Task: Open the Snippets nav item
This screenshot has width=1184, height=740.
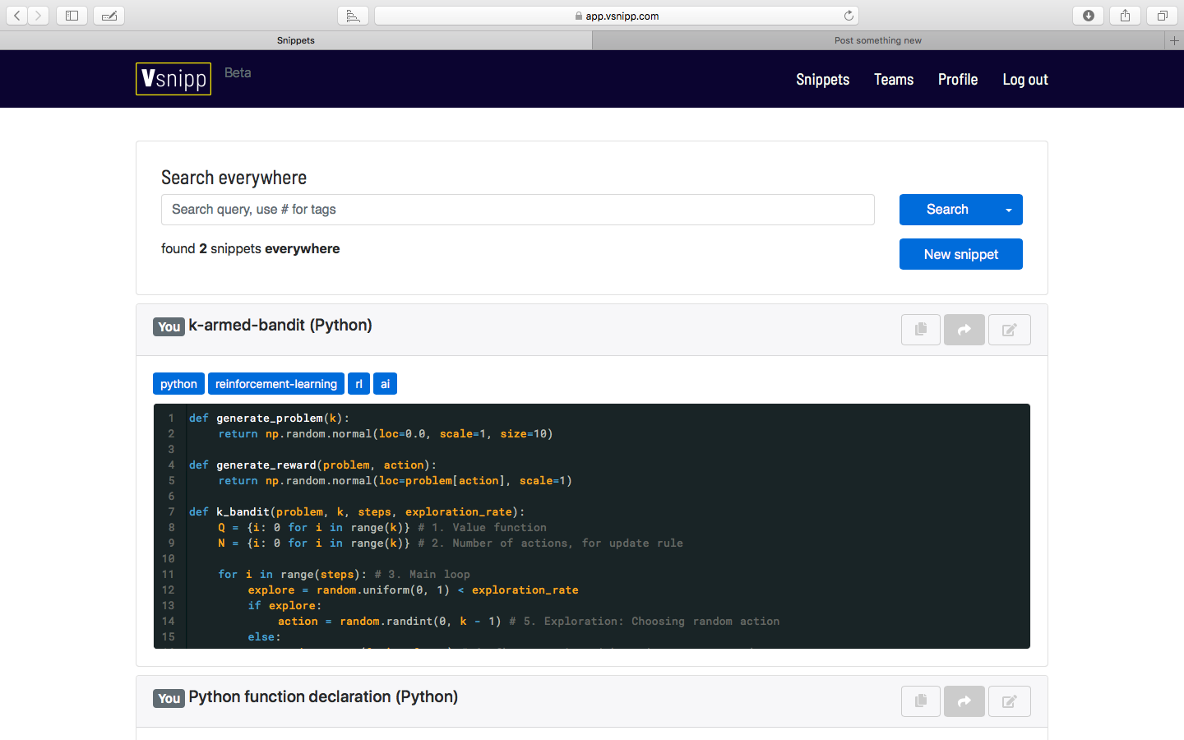Action: coord(822,80)
